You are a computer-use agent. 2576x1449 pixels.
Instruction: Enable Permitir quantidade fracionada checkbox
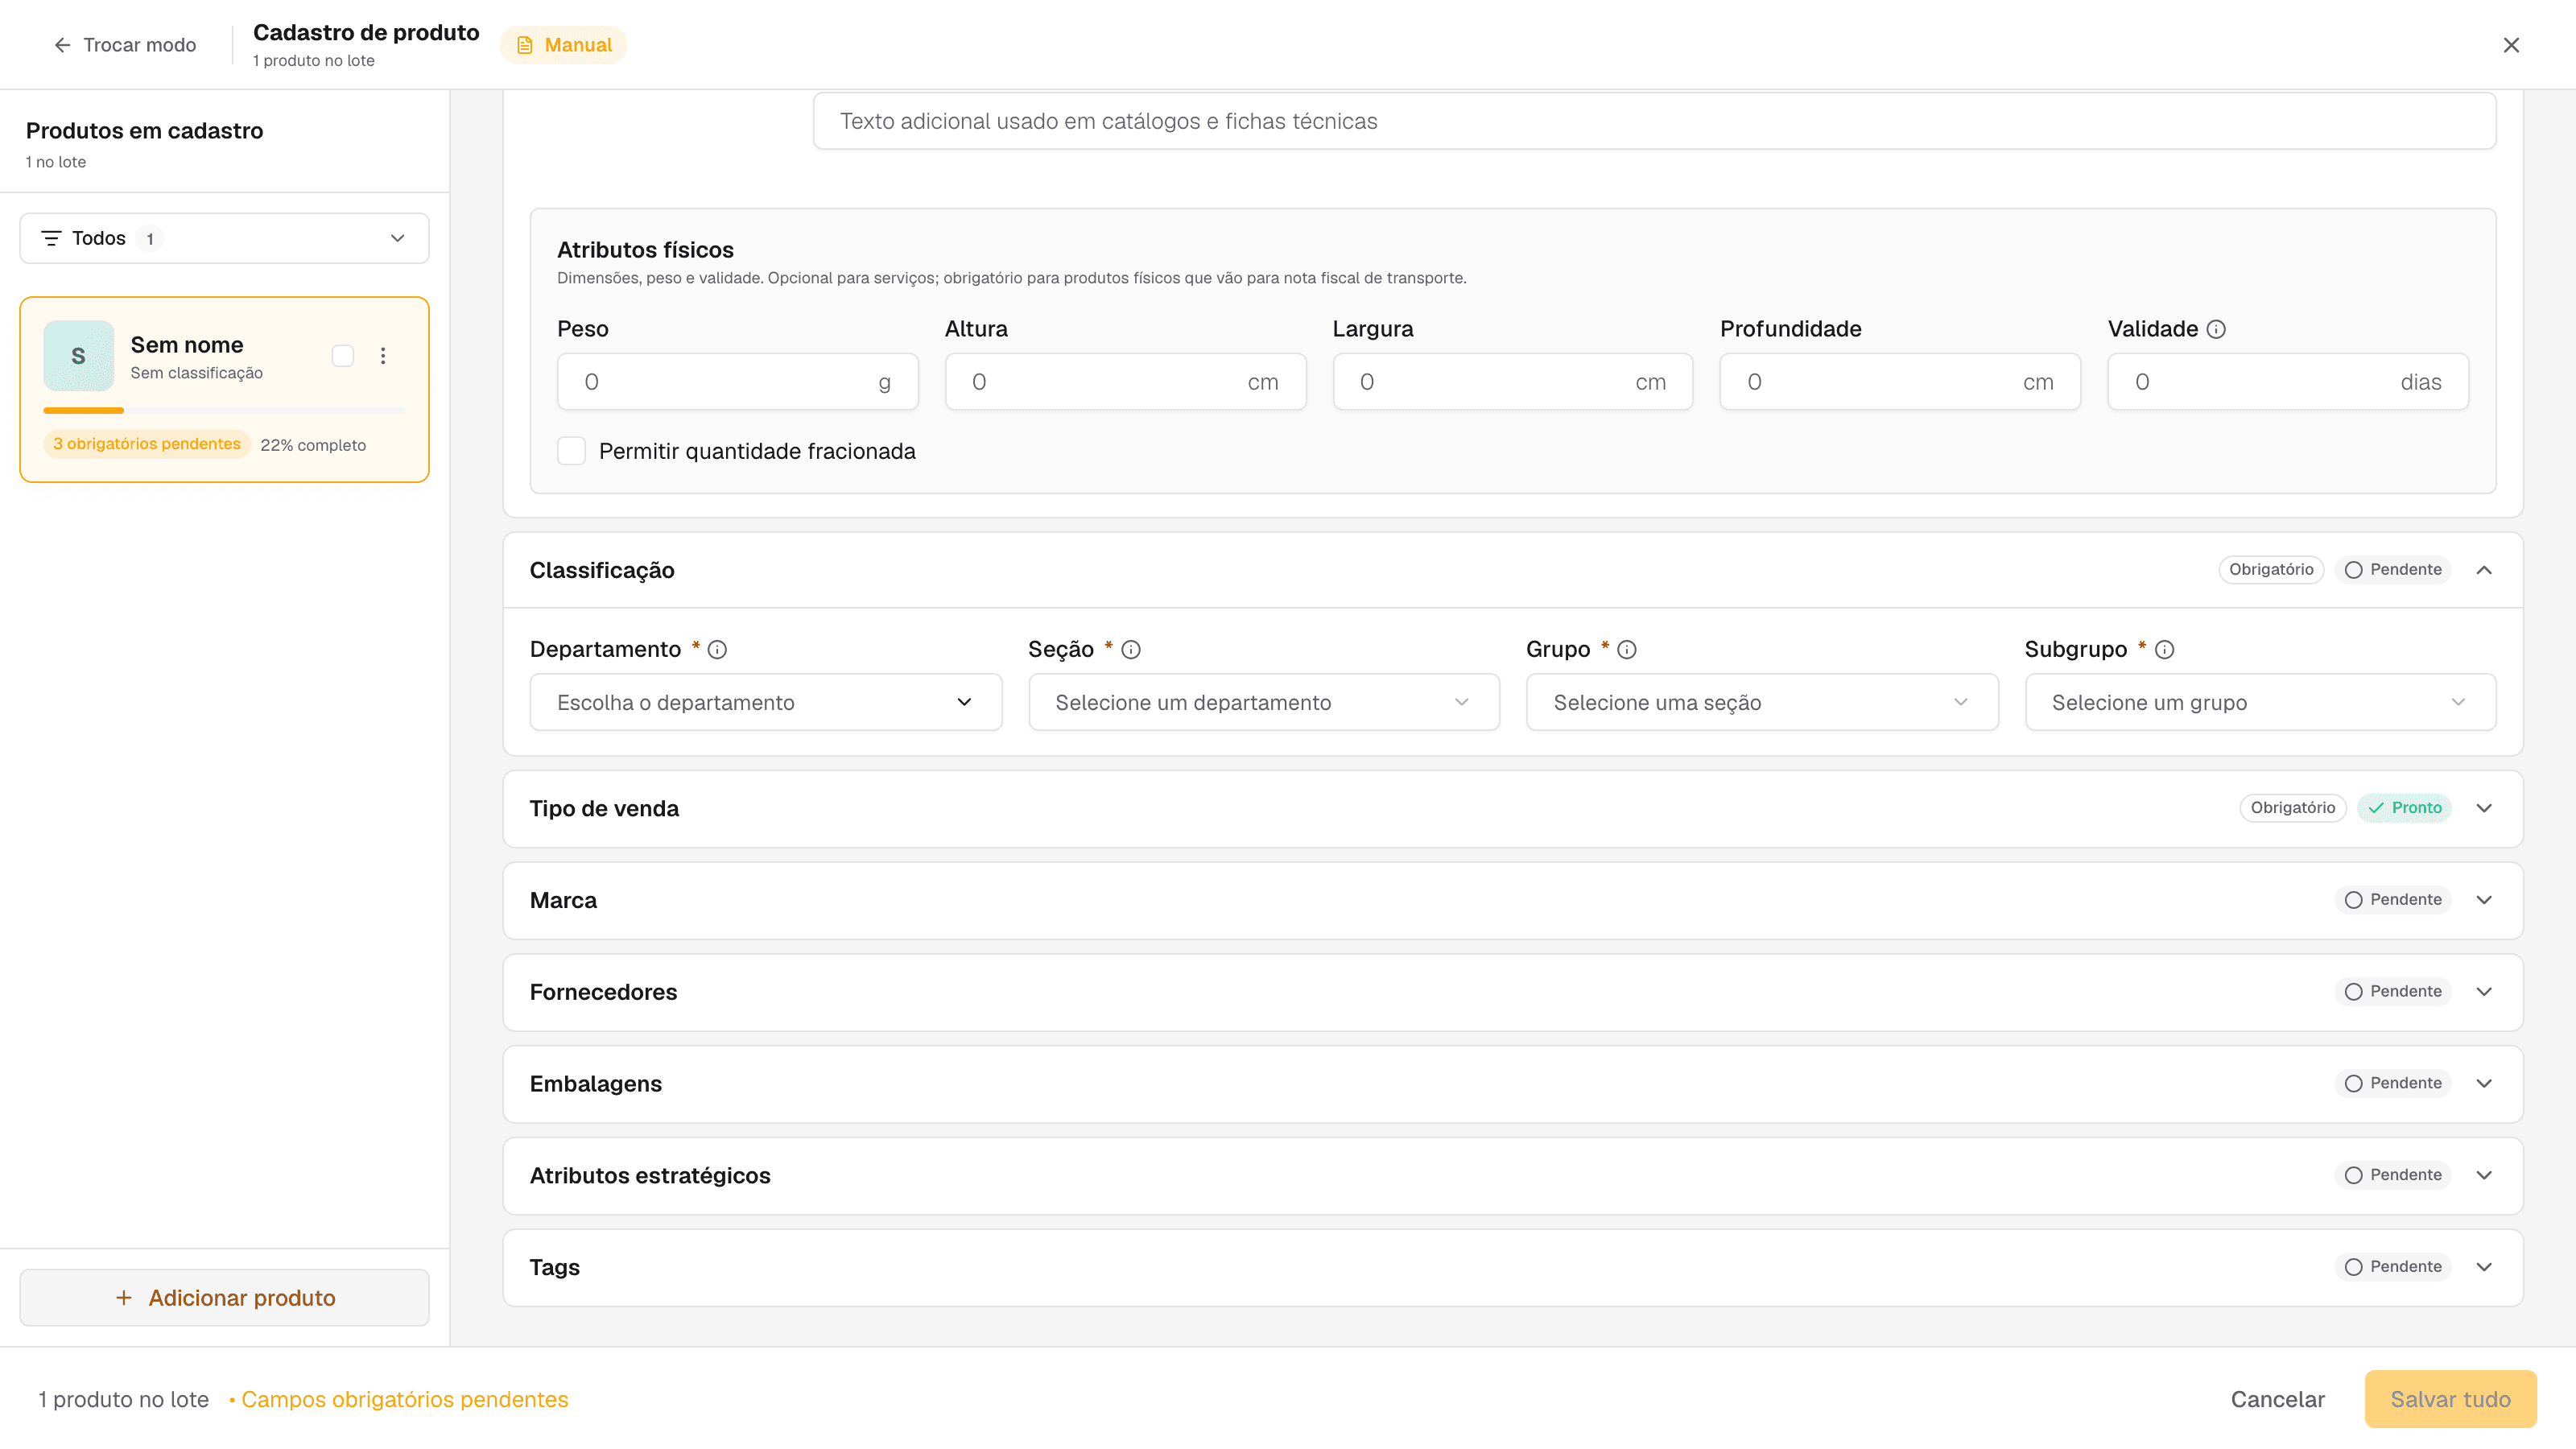coord(572,451)
